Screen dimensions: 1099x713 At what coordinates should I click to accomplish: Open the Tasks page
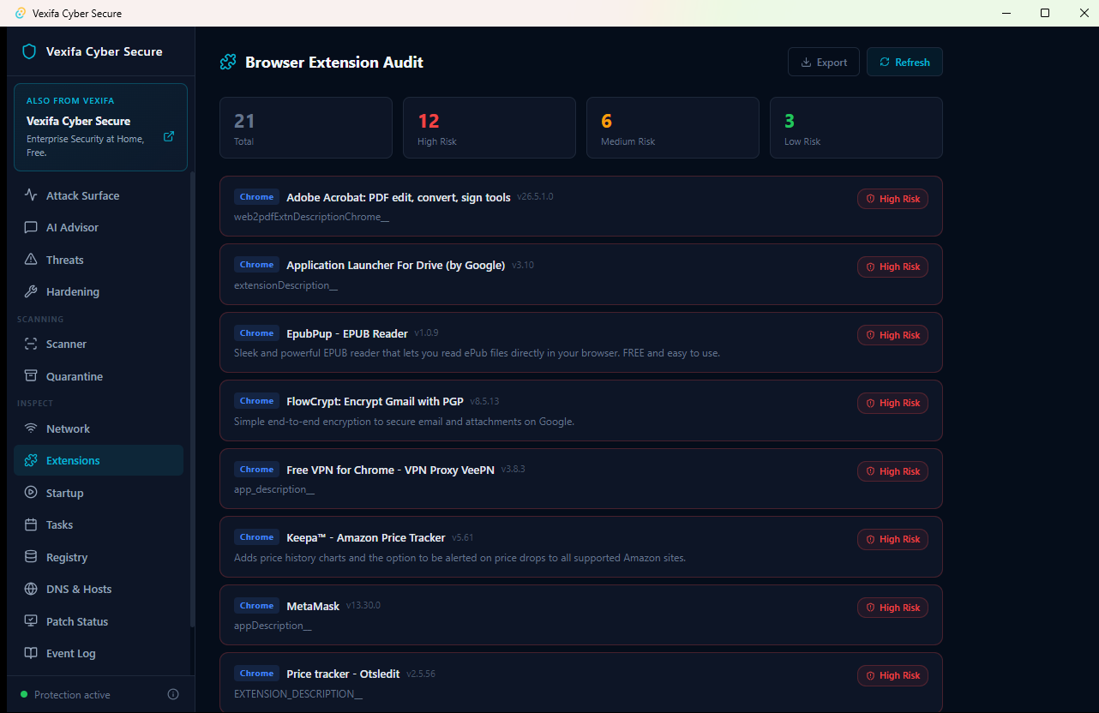[x=99, y=524]
